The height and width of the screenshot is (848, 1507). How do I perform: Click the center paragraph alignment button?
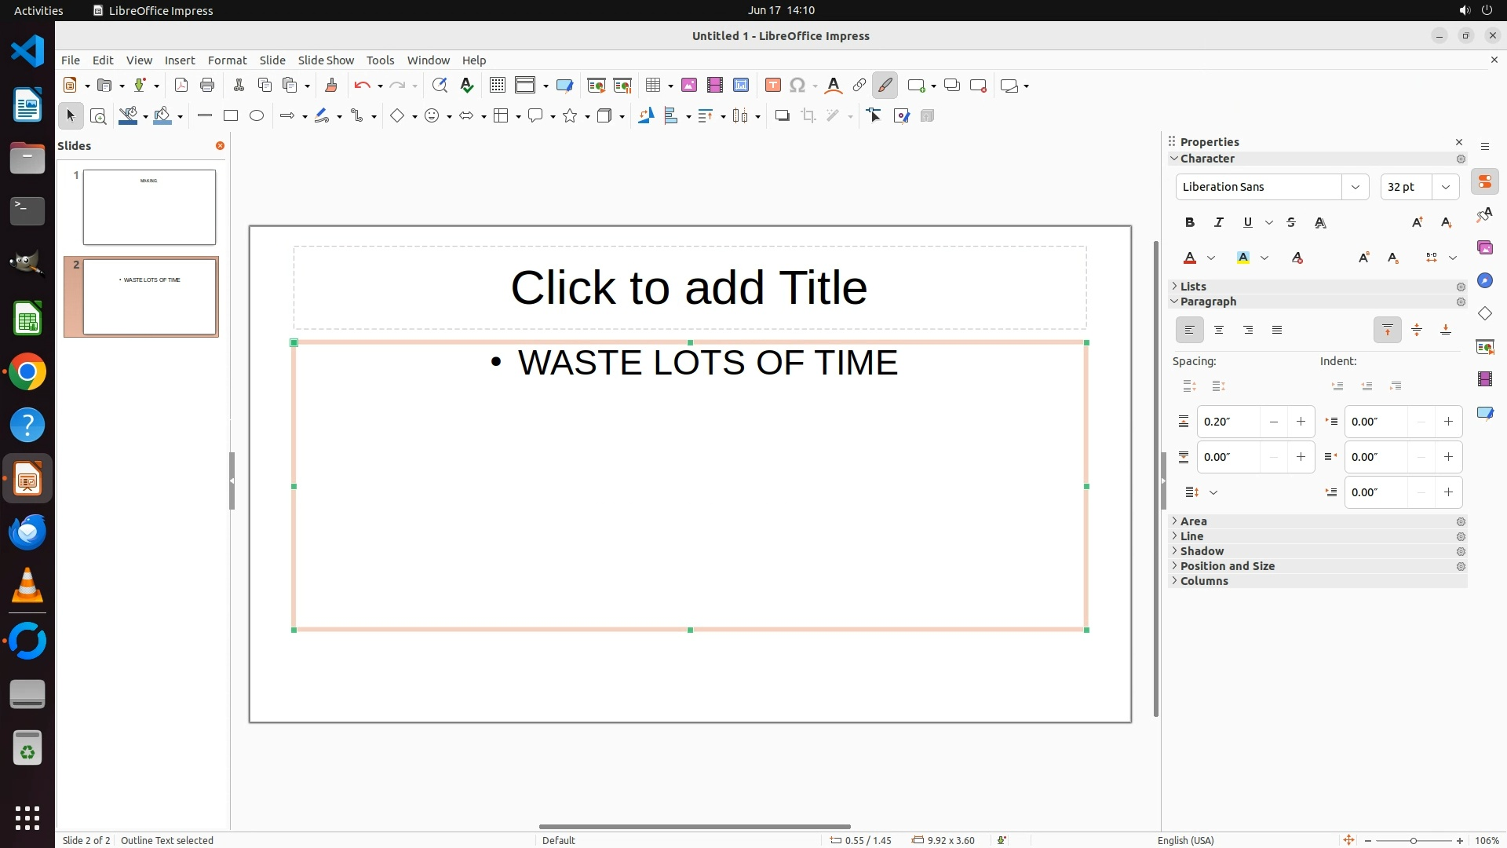1219,331
